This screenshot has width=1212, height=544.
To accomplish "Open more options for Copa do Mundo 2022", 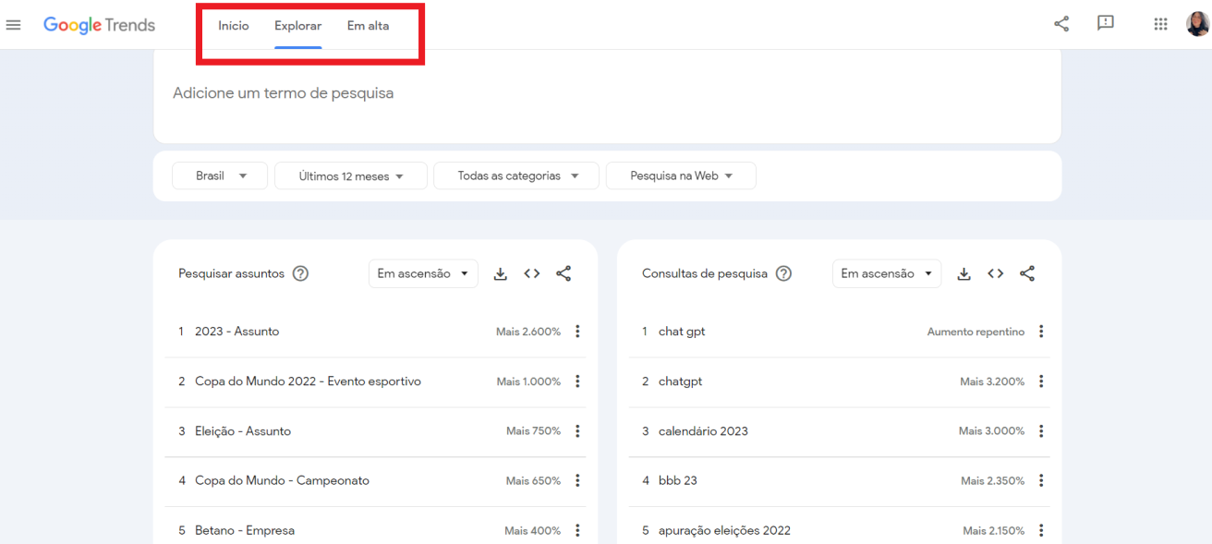I will tap(577, 381).
